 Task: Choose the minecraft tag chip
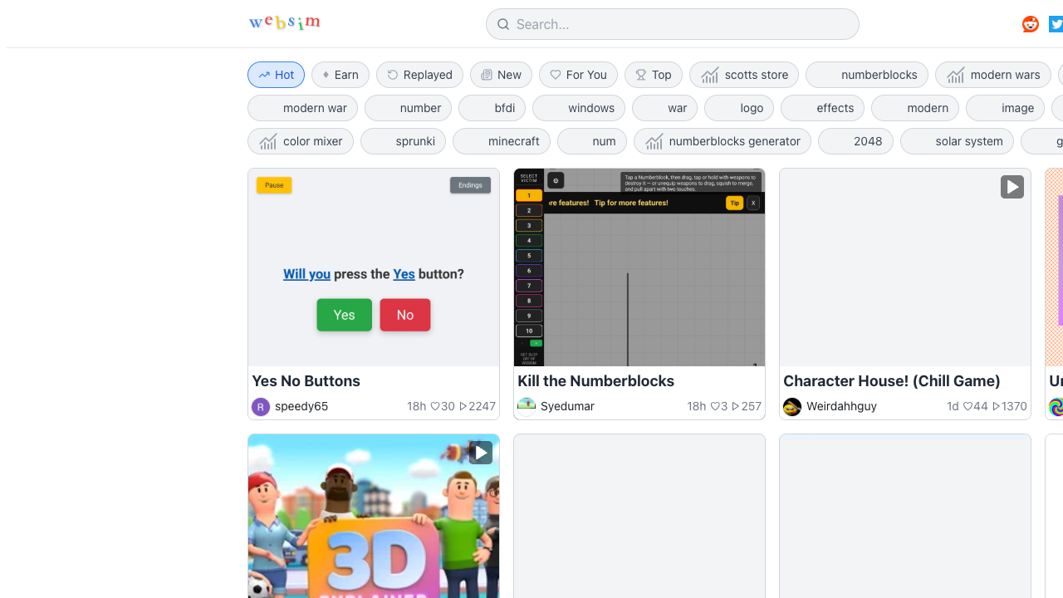pyautogui.click(x=502, y=141)
